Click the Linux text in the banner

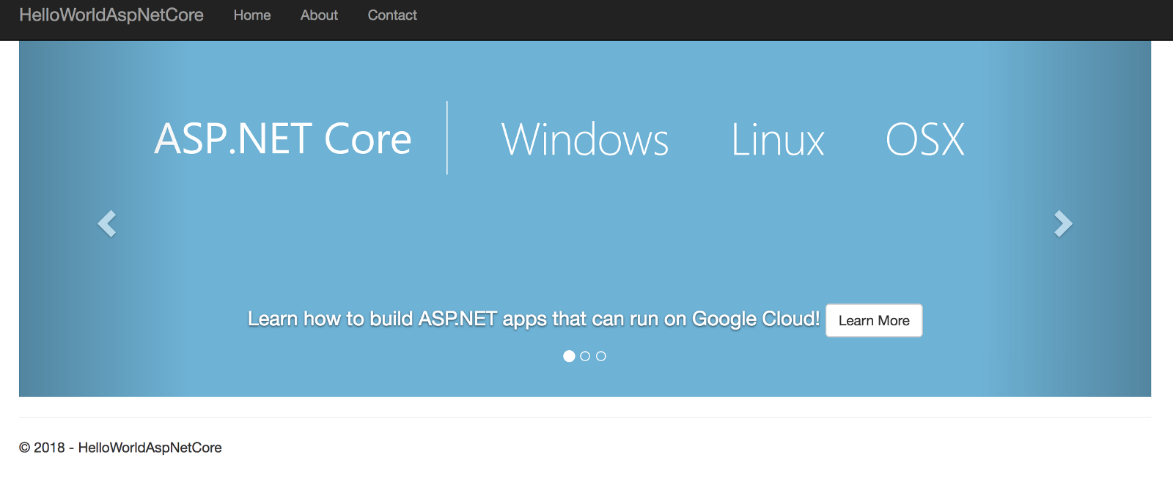[x=778, y=139]
